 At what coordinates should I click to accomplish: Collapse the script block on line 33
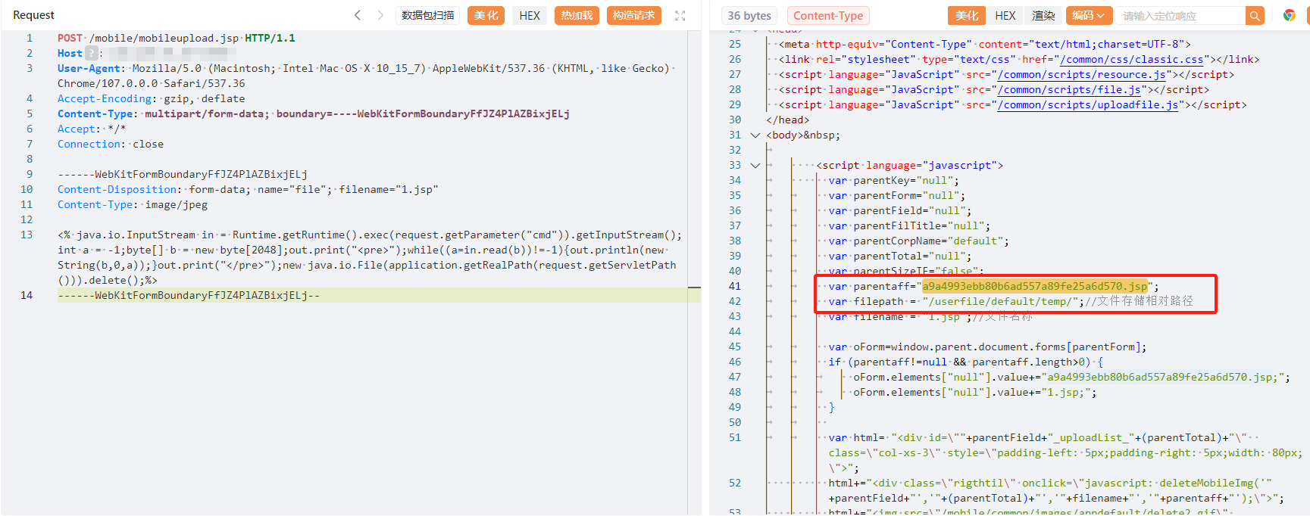(755, 166)
